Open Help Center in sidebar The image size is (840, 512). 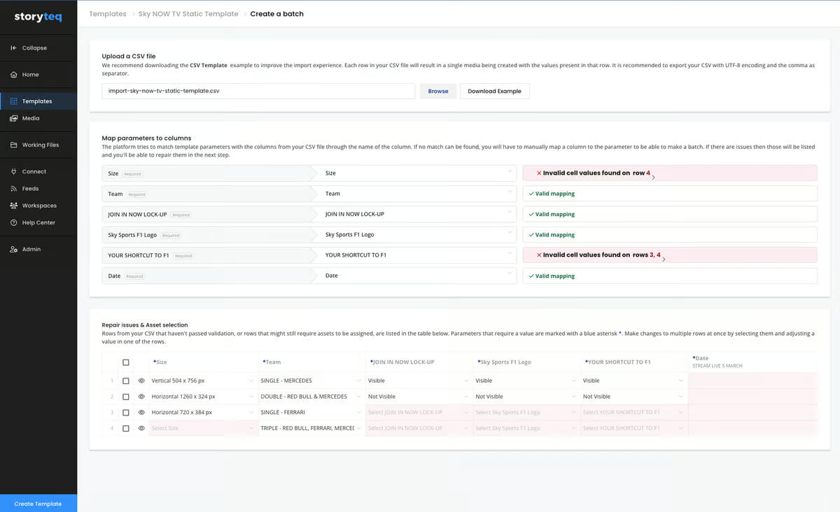click(x=38, y=222)
